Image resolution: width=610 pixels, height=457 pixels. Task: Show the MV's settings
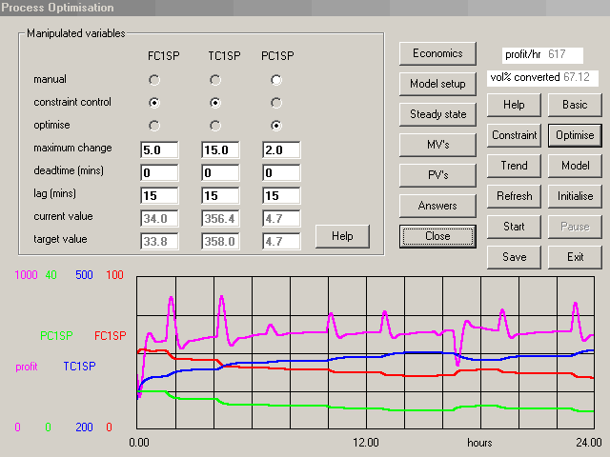(437, 145)
